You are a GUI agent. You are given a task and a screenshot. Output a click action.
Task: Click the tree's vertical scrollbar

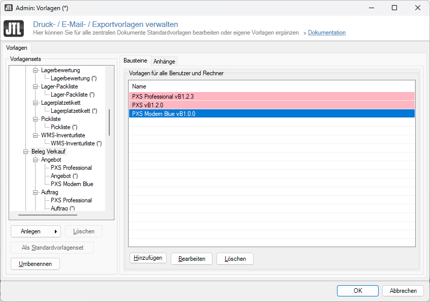coord(109,122)
